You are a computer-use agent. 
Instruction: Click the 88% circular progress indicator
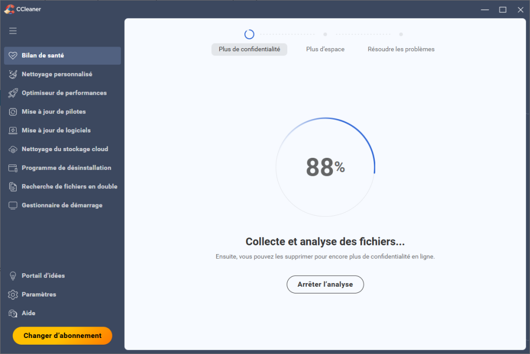pyautogui.click(x=325, y=167)
